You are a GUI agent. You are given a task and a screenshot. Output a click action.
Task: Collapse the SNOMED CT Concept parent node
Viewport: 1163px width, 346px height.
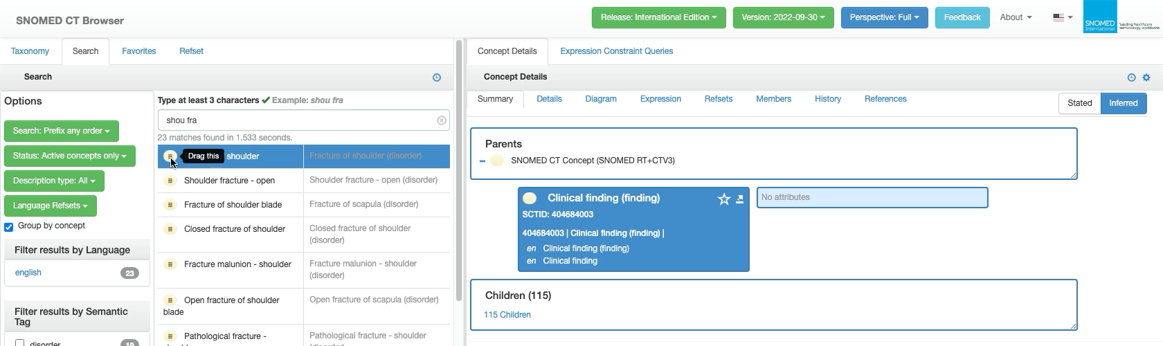[483, 161]
